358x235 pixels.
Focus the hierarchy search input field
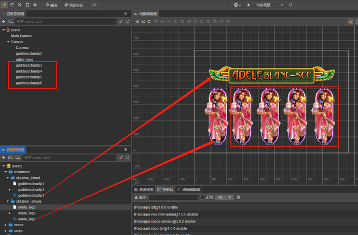(x=65, y=21)
